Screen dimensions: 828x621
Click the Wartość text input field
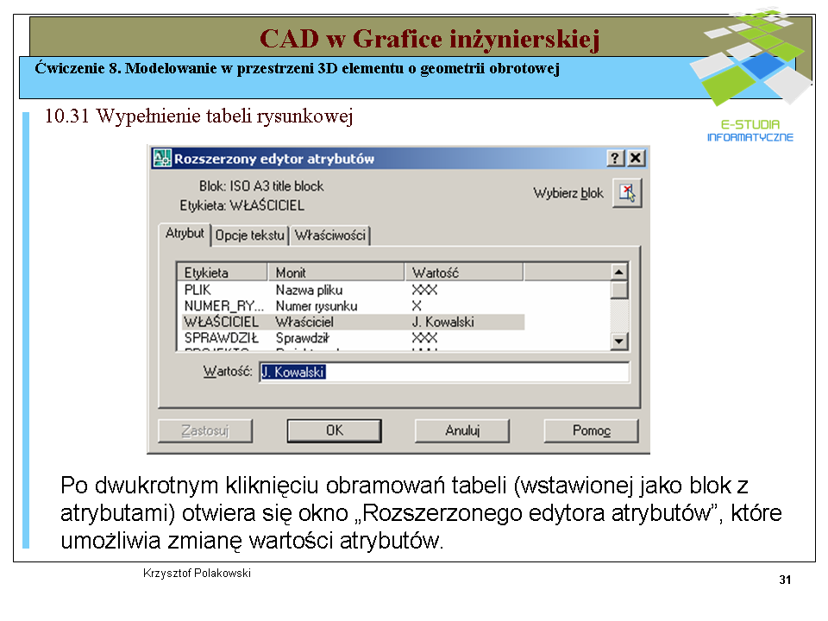pos(444,373)
